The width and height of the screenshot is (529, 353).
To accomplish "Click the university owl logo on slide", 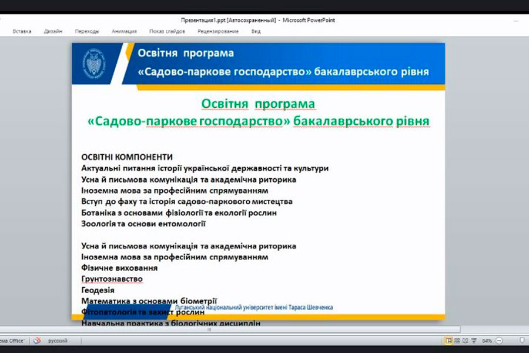I will pyautogui.click(x=94, y=64).
